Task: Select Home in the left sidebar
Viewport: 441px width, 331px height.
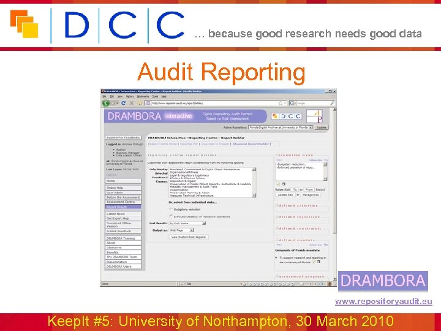Action: click(x=123, y=181)
